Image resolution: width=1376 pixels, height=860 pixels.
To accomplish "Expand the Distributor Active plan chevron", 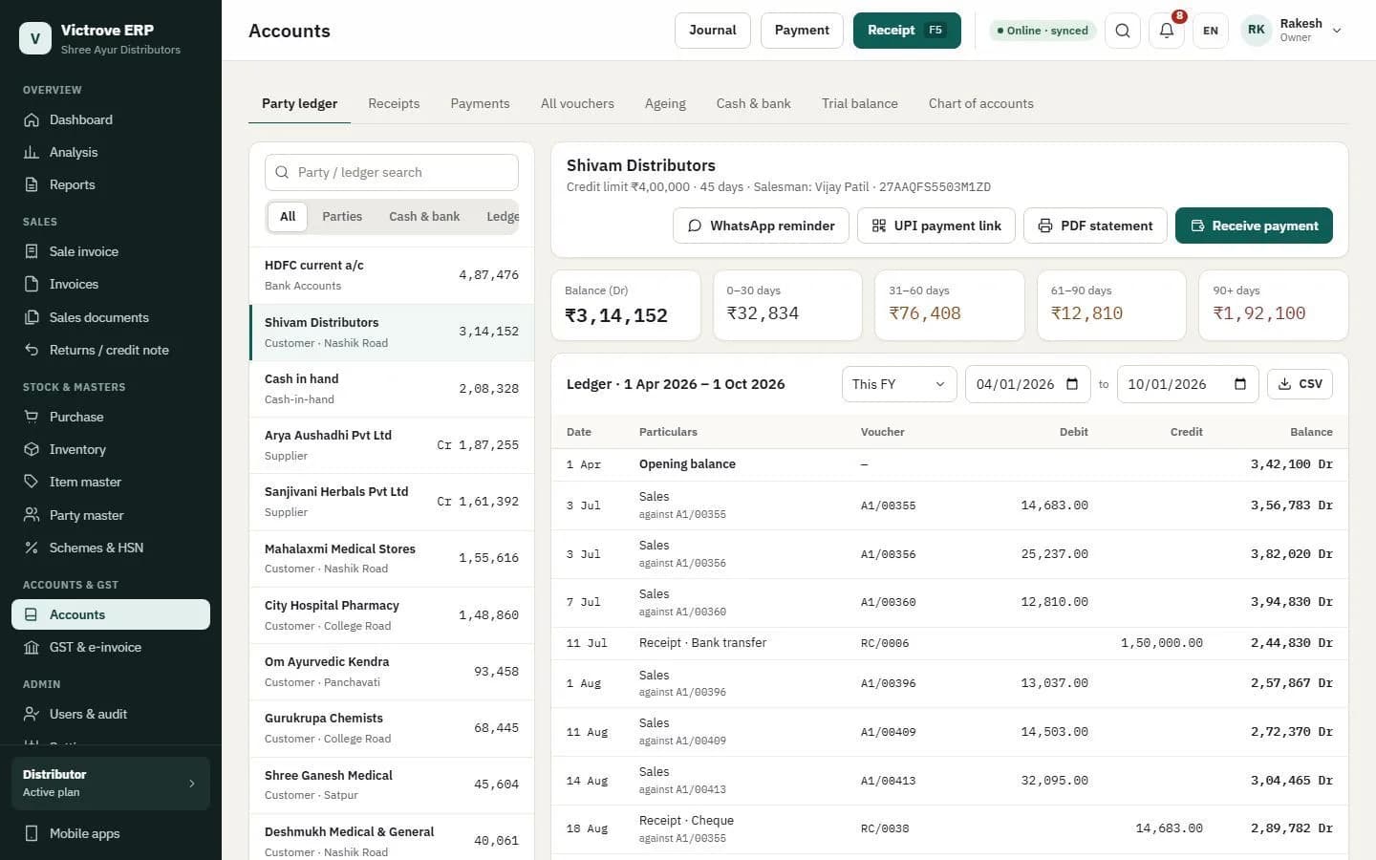I will click(192, 784).
